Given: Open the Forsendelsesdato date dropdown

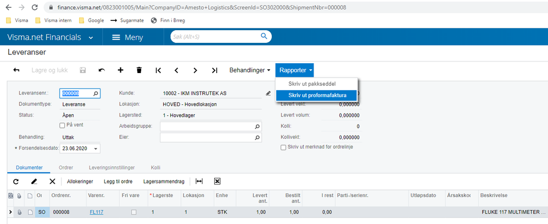Looking at the screenshot, I should tap(96, 149).
